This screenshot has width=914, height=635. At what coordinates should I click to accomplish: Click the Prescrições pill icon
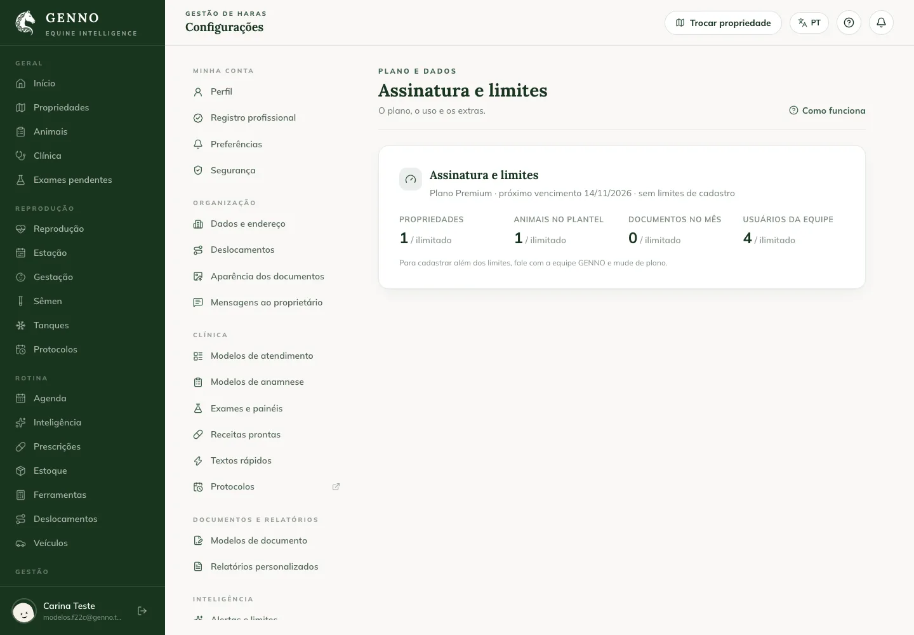[x=21, y=446]
